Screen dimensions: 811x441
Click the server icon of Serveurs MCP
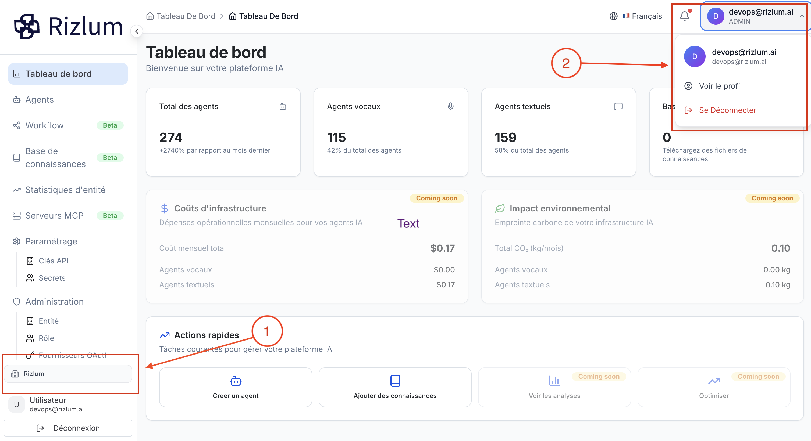pos(16,216)
